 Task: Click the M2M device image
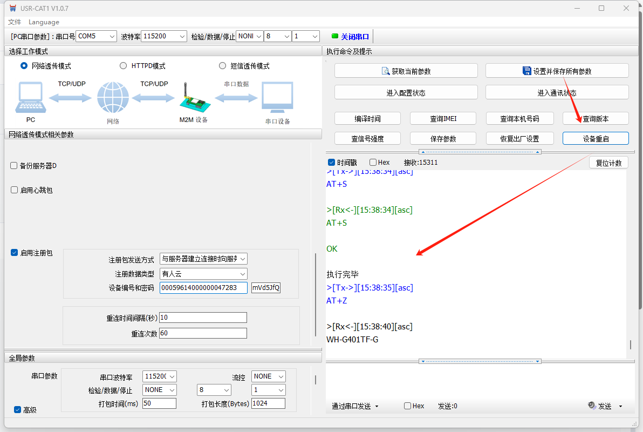[193, 98]
